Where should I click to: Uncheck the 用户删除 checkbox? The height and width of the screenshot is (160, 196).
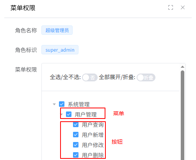point(76,155)
